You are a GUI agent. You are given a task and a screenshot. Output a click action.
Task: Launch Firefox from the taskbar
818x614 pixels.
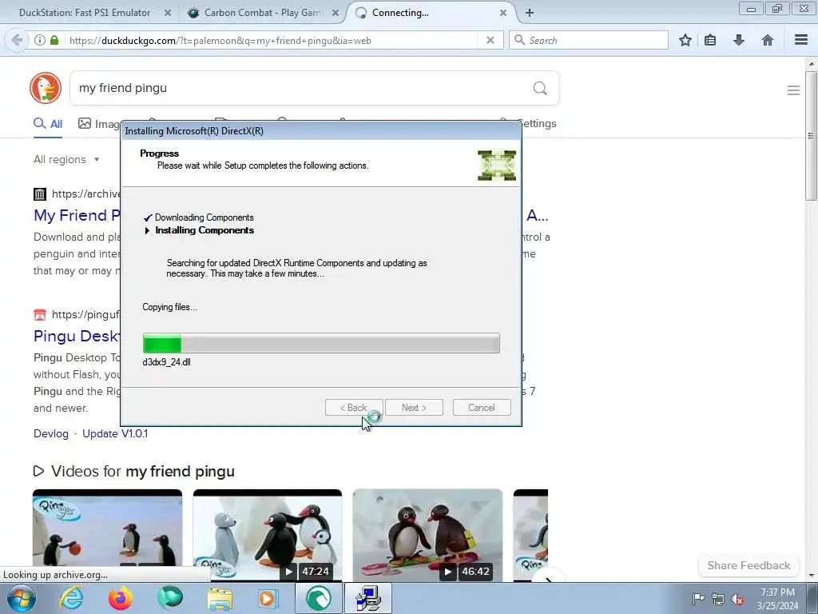(121, 598)
